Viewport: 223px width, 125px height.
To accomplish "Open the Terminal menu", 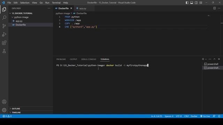I will click(56, 3).
